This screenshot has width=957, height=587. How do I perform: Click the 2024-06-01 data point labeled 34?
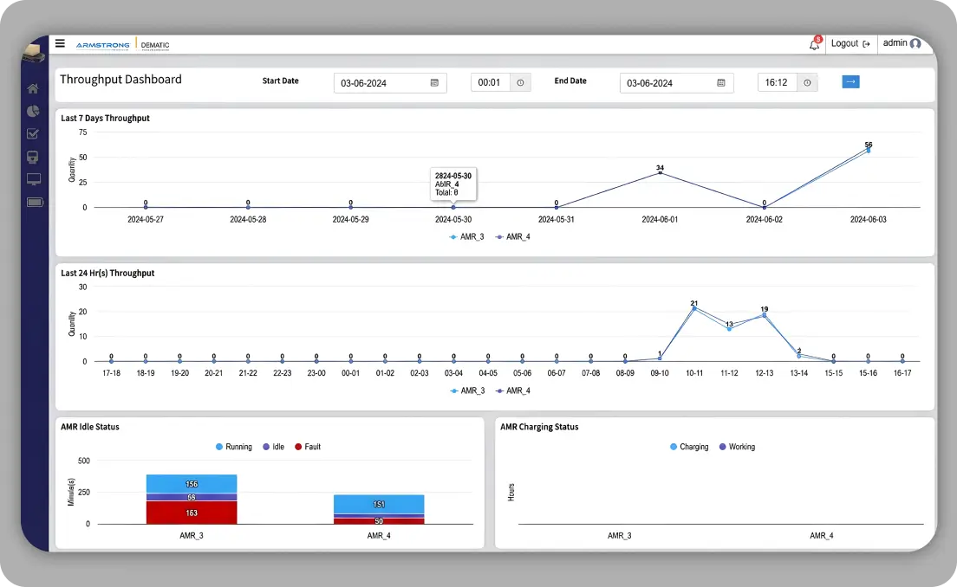click(x=660, y=173)
